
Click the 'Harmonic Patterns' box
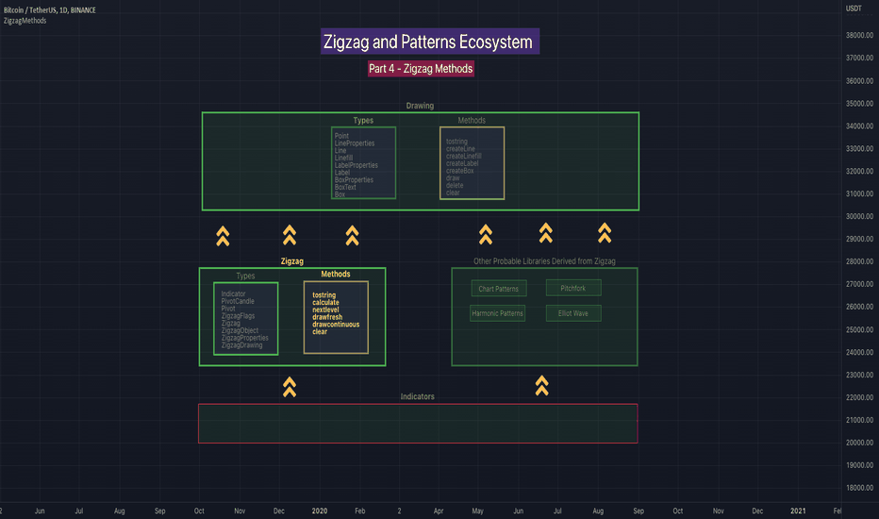(x=498, y=313)
